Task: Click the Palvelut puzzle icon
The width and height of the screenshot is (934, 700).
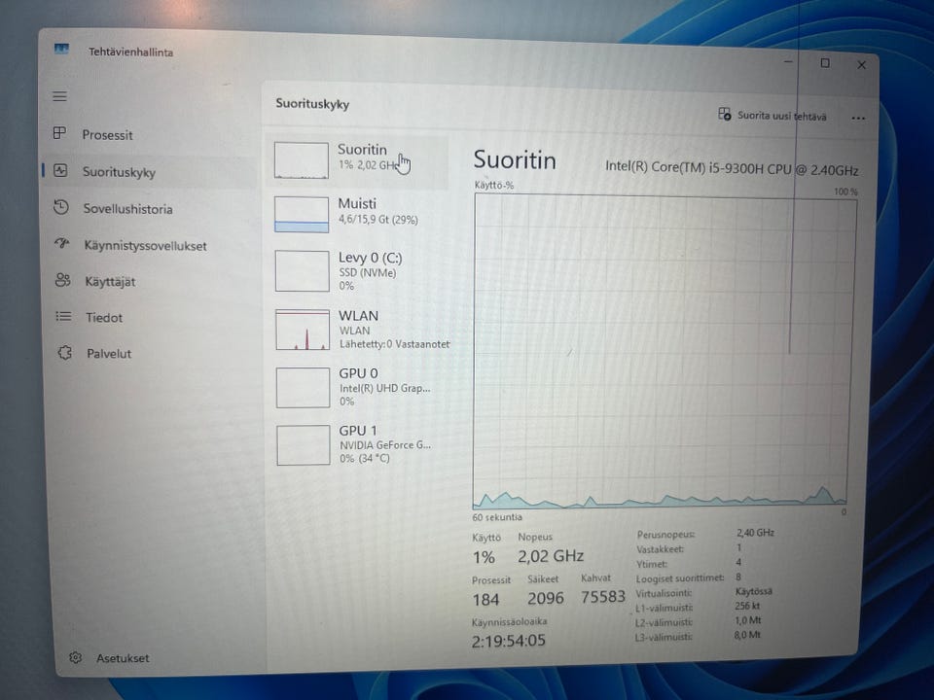Action: [65, 353]
